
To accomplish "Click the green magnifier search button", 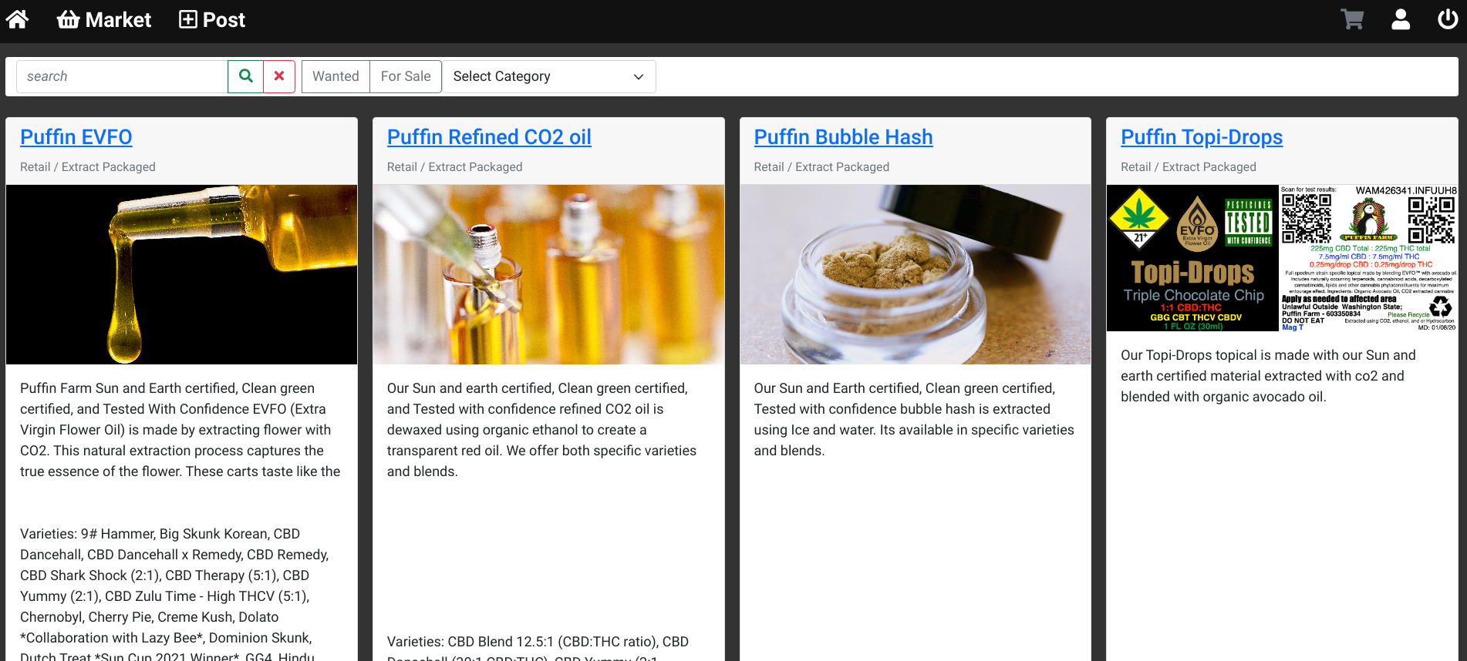I will click(x=246, y=76).
